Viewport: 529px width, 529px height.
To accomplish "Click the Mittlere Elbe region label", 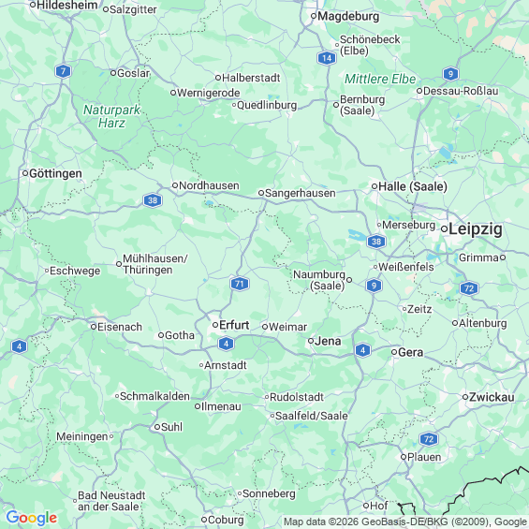I will pyautogui.click(x=380, y=79).
